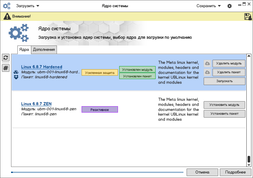Click the refresh kernel list icon
253x178 pixels.
click(6, 58)
